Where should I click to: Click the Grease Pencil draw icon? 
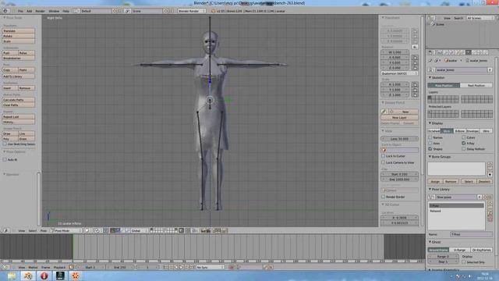pos(384,112)
